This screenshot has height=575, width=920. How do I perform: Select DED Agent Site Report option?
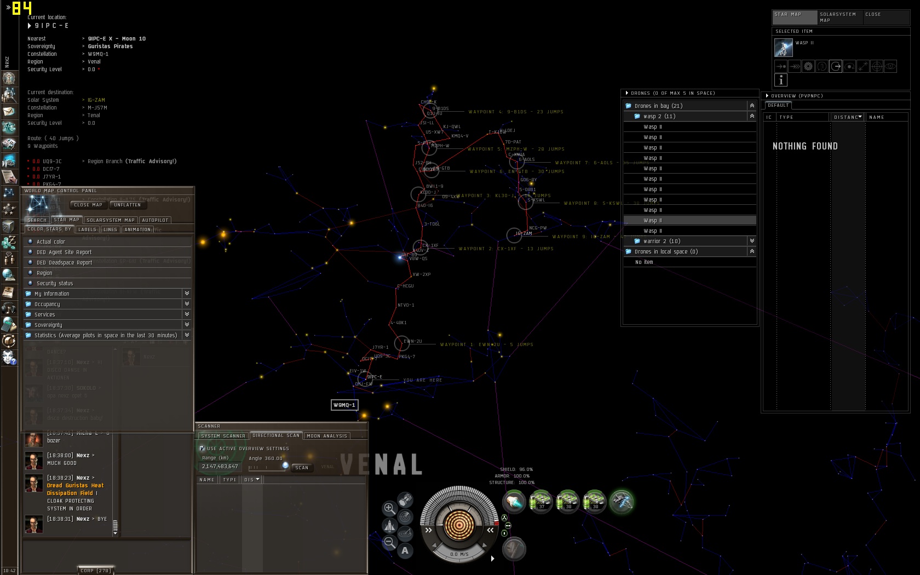click(108, 252)
